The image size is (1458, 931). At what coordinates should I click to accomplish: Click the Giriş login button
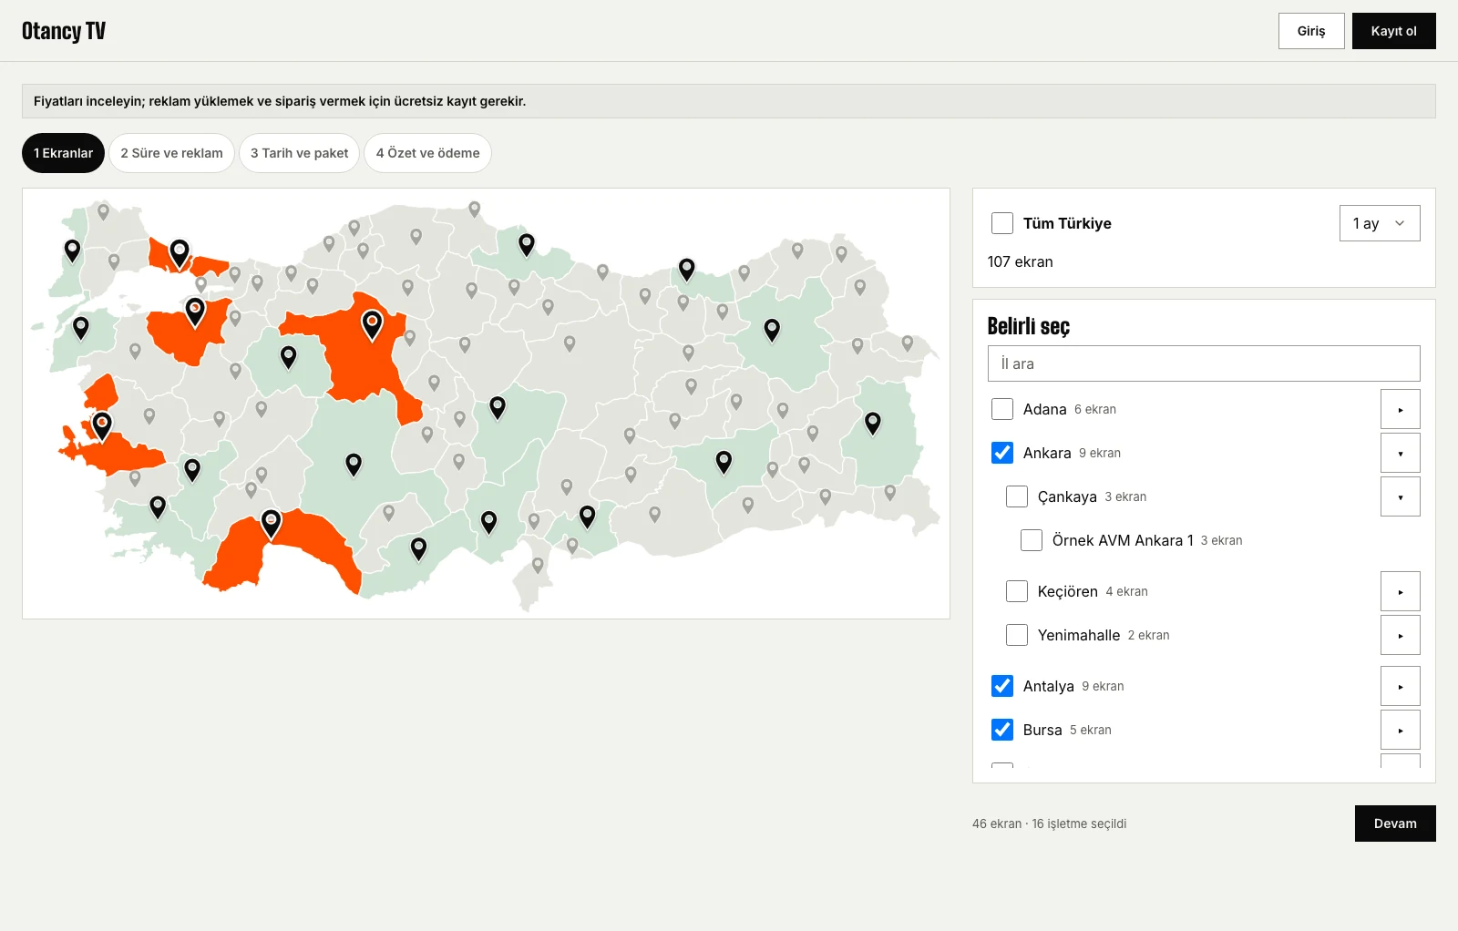pyautogui.click(x=1311, y=31)
